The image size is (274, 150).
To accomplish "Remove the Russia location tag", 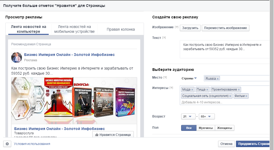I will coord(218,79).
